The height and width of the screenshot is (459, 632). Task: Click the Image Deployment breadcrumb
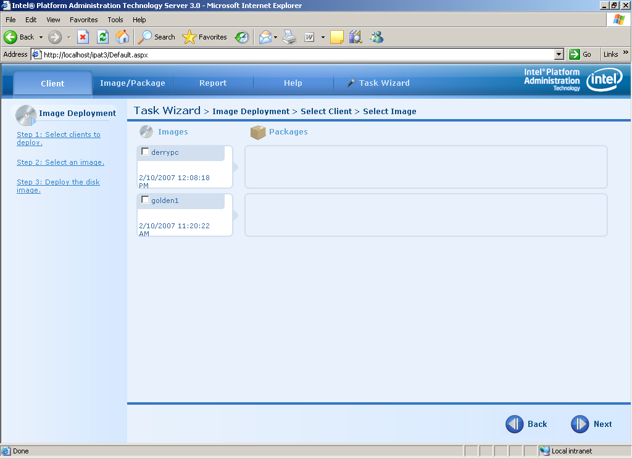coord(251,111)
